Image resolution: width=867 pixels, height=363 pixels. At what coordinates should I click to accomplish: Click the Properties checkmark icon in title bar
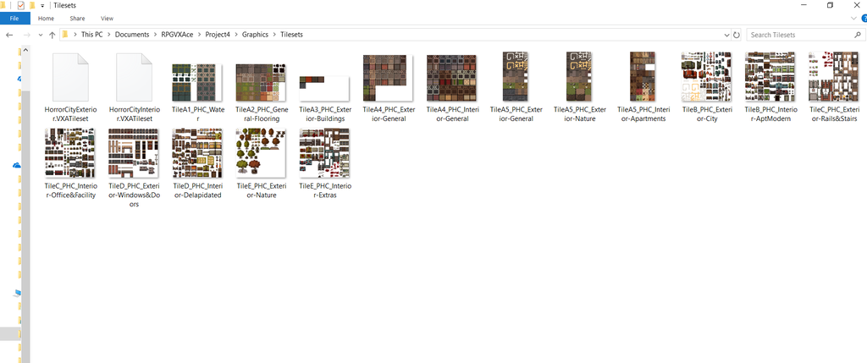point(20,5)
